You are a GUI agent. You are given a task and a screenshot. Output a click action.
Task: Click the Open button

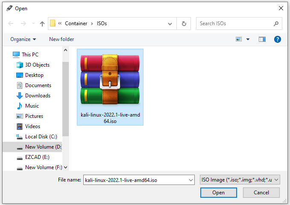click(x=218, y=193)
